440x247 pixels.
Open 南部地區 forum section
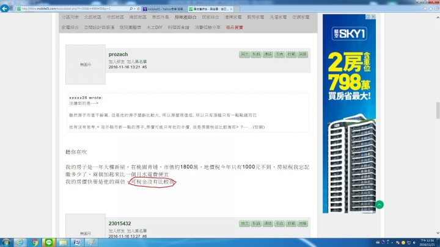tap(137, 17)
